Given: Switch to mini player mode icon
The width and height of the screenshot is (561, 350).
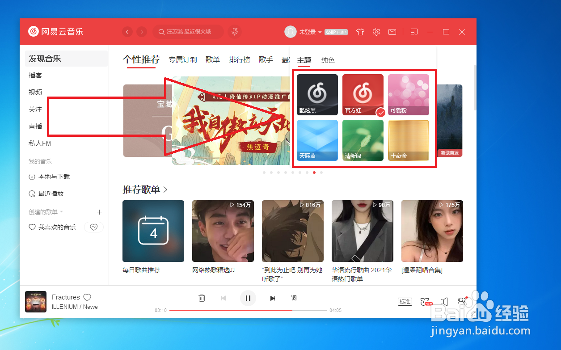Looking at the screenshot, I should click(414, 32).
